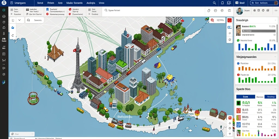Click the red stop icon in bottom map controls

(x=229, y=118)
